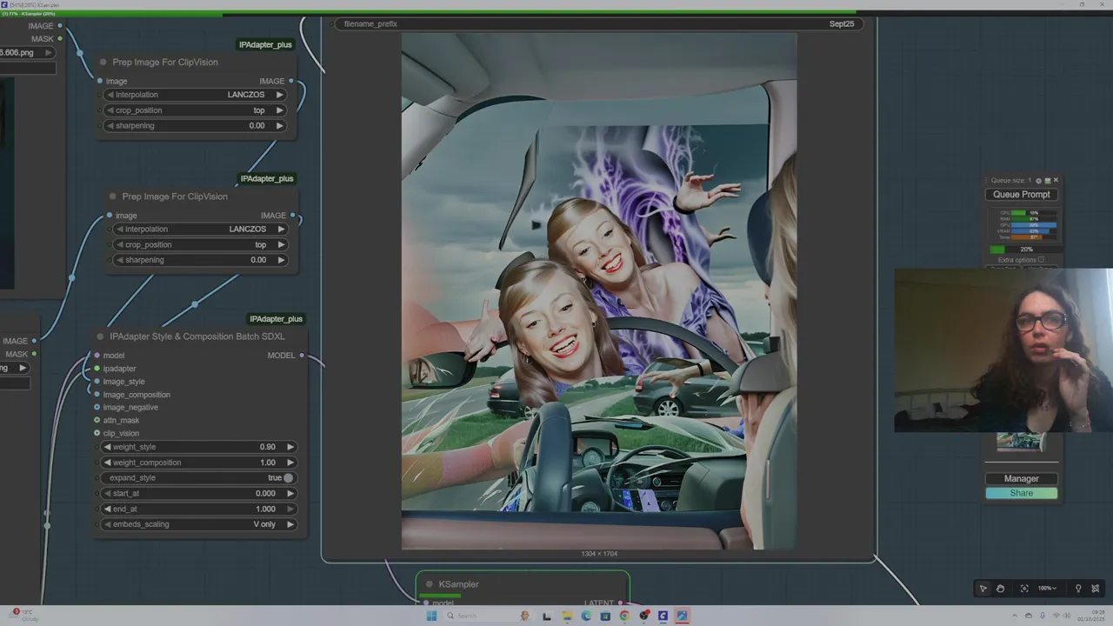This screenshot has height=626, width=1113.
Task: Click the weight_style 0.90 value field
Action: point(267,447)
